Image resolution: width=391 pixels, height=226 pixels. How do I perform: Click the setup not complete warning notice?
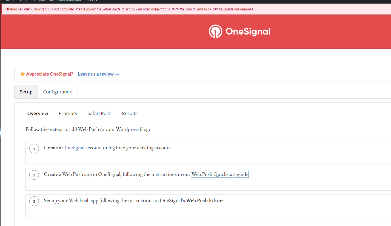[196, 9]
